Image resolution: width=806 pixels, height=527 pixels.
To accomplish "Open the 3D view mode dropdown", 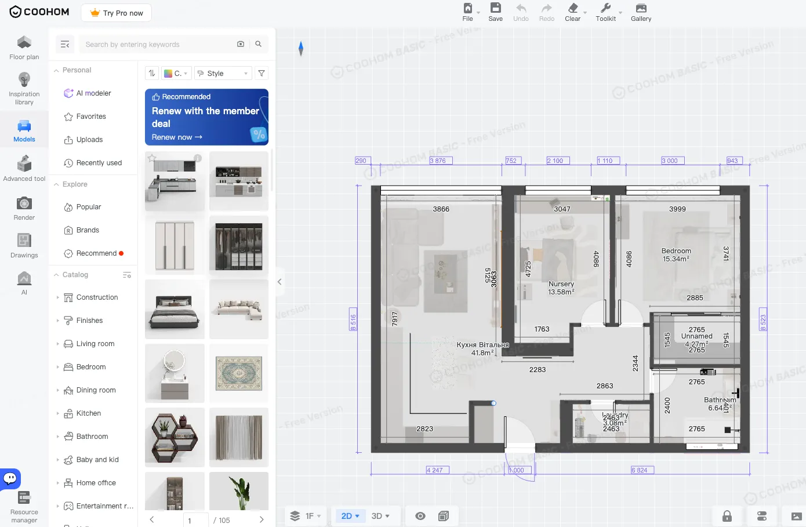I will click(380, 516).
